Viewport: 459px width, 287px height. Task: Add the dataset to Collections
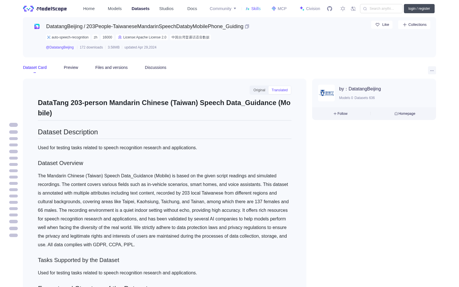click(414, 25)
